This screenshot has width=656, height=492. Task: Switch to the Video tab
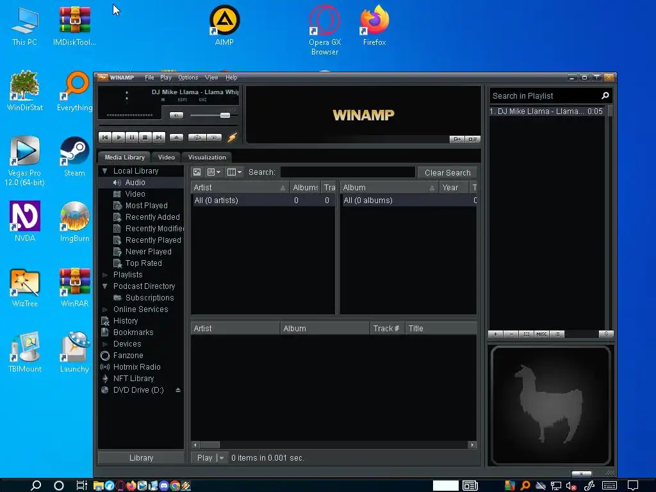click(166, 158)
